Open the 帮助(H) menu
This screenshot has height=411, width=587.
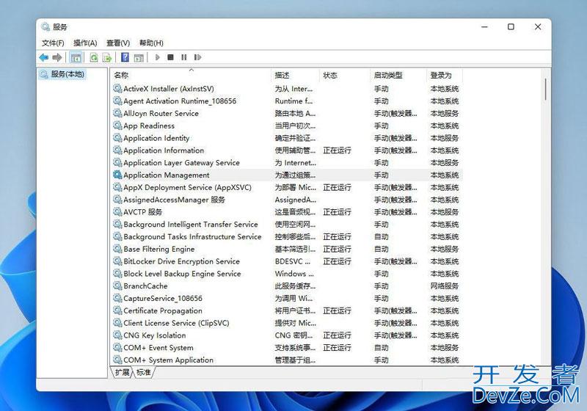tap(151, 43)
